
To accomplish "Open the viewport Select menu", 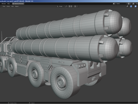I will pos(8,6).
